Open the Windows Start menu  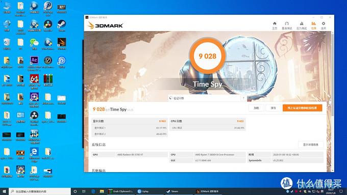4,191
